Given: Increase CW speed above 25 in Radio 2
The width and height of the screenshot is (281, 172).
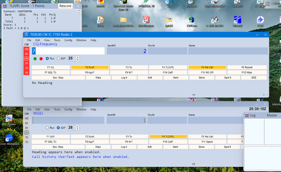Looking at the screenshot, I should (78, 57).
